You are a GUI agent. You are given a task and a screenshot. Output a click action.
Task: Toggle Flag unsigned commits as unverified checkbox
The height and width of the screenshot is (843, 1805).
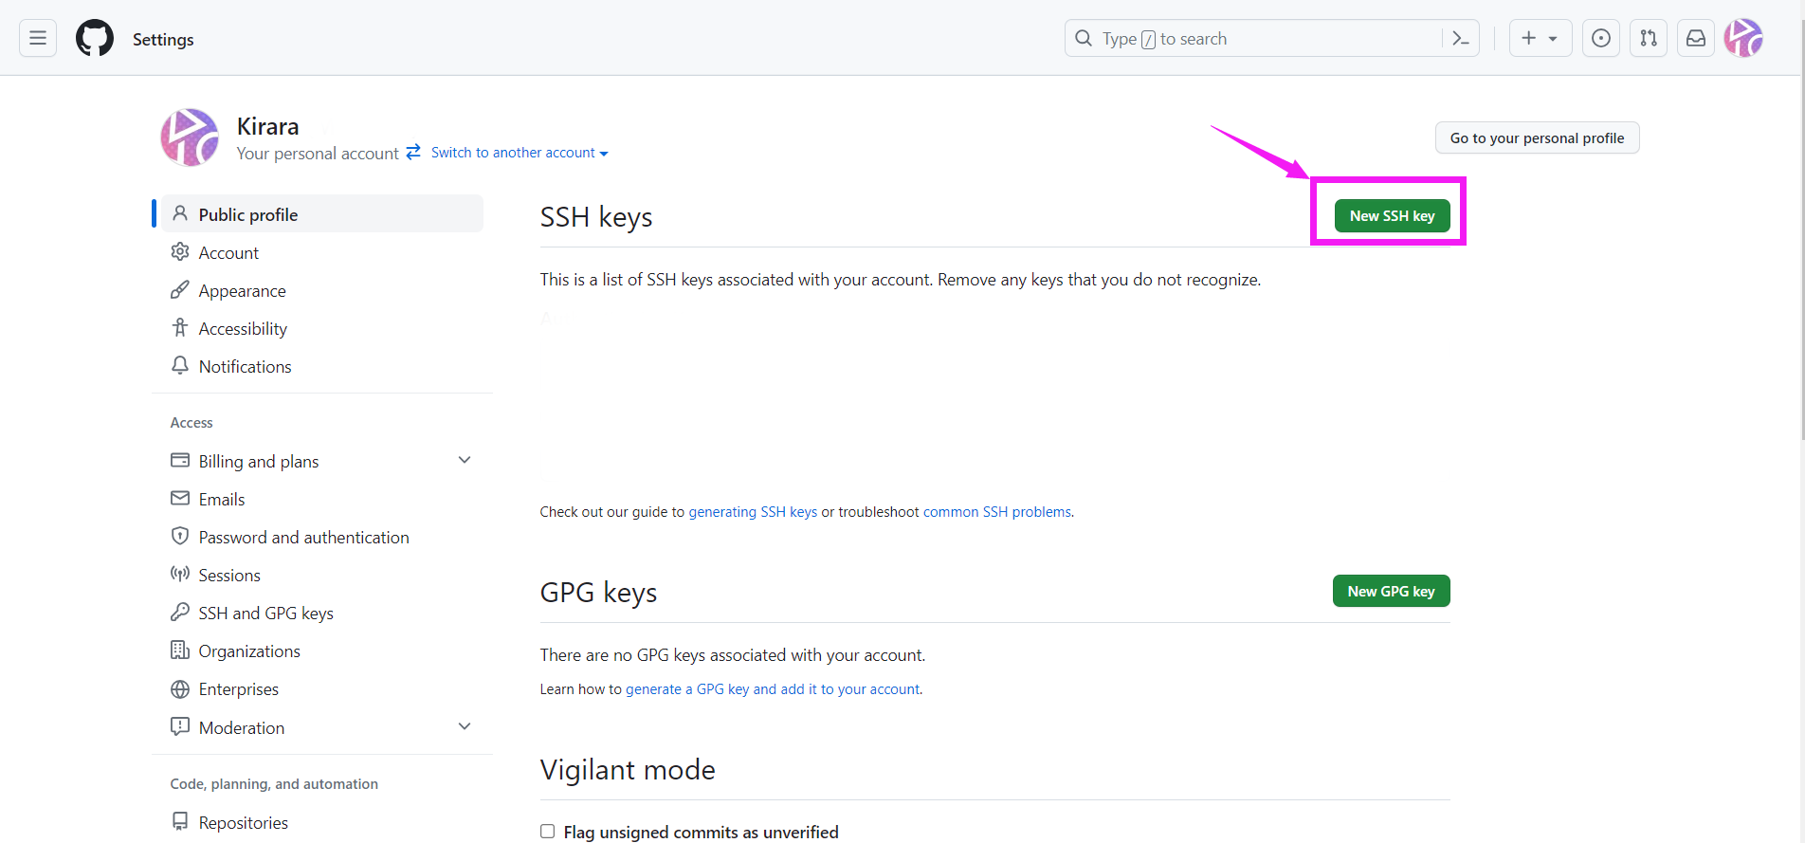click(x=547, y=832)
